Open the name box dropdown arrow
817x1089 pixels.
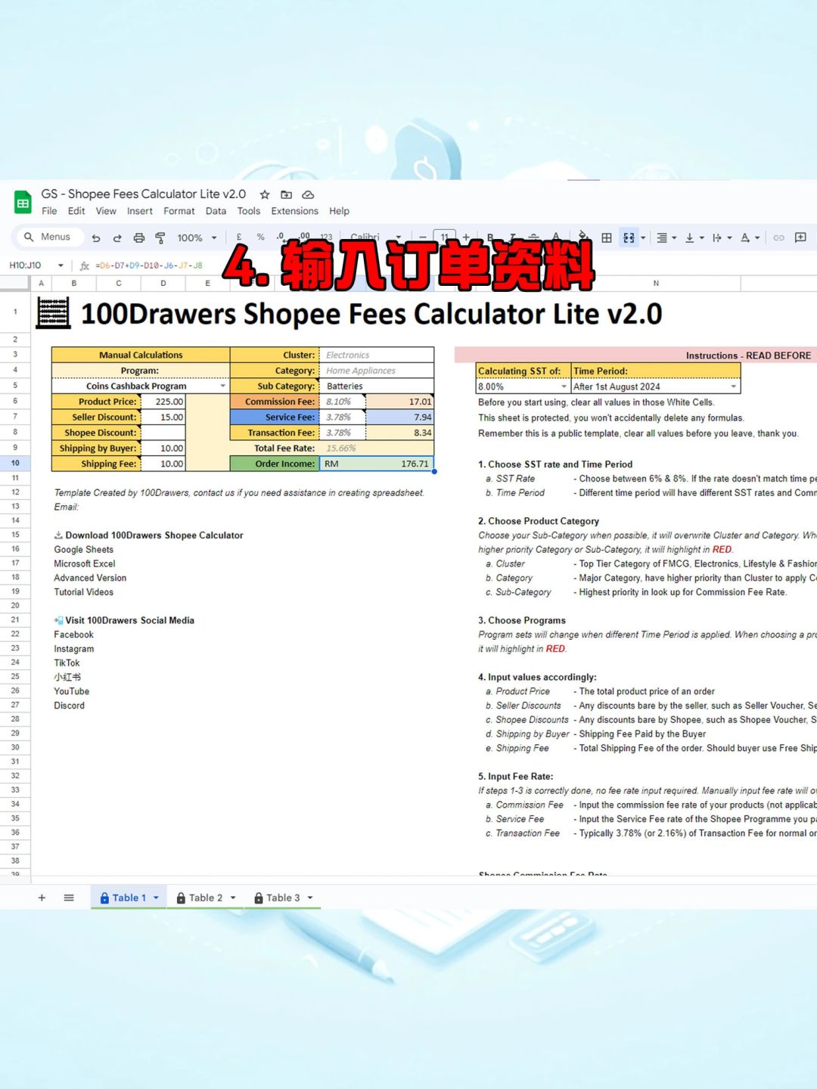61,265
